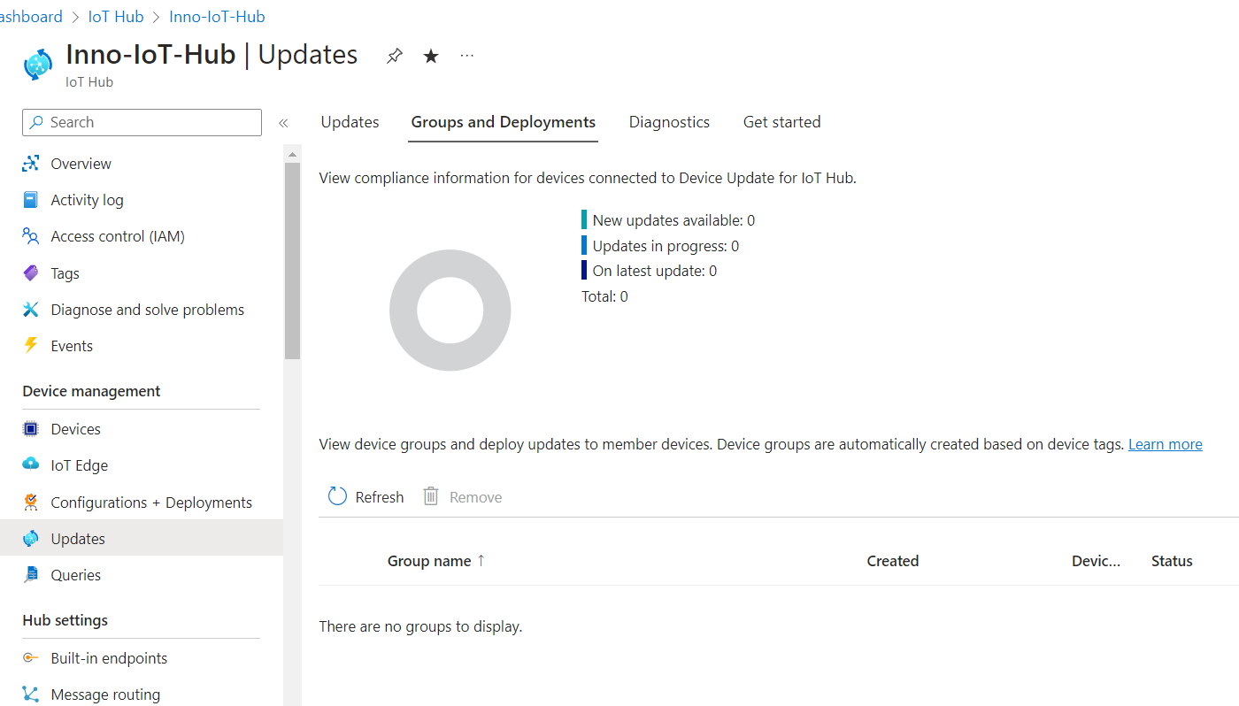Open Configurations + Deployments page
Screen dimensions: 1239x706
click(x=151, y=503)
